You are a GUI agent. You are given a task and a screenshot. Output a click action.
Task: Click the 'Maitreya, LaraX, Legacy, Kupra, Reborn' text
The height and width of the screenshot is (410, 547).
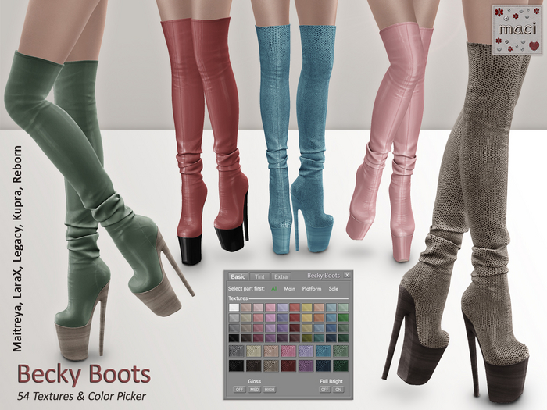coord(17,248)
